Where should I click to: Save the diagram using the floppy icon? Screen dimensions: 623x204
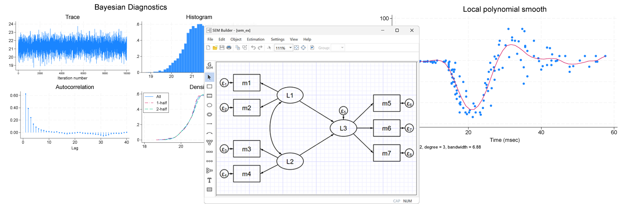coord(222,47)
